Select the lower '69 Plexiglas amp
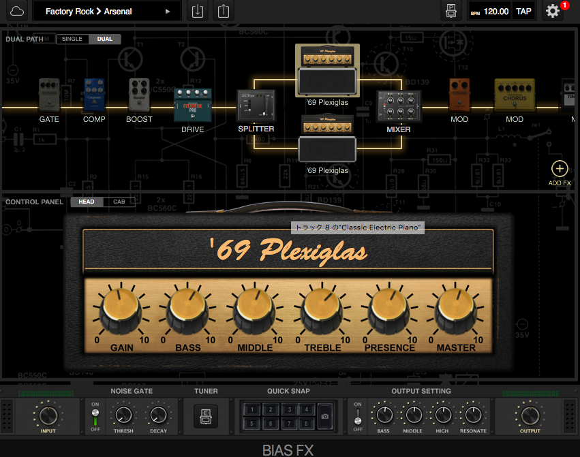The image size is (580, 457). (x=327, y=138)
